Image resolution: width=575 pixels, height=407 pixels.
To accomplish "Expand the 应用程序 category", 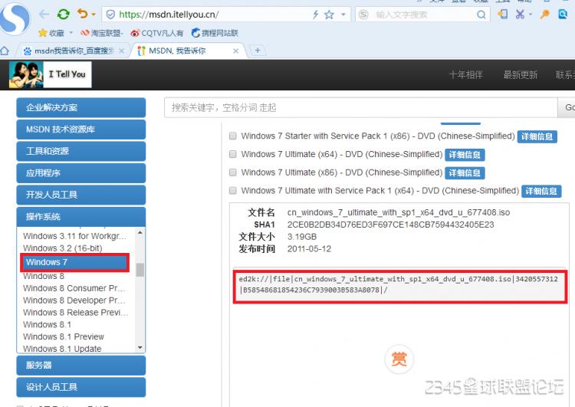I will pyautogui.click(x=81, y=172).
